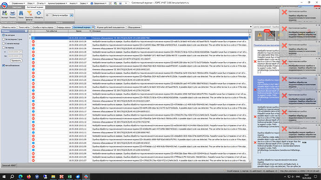Open the start date picker dropdown in Период
This screenshot has height=180, width=321.
20,52
